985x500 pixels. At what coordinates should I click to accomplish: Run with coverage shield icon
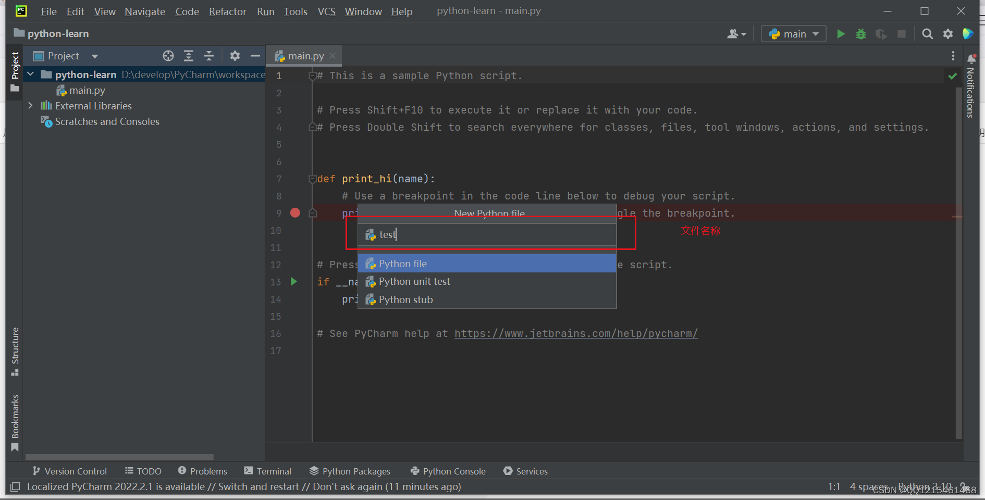point(881,34)
